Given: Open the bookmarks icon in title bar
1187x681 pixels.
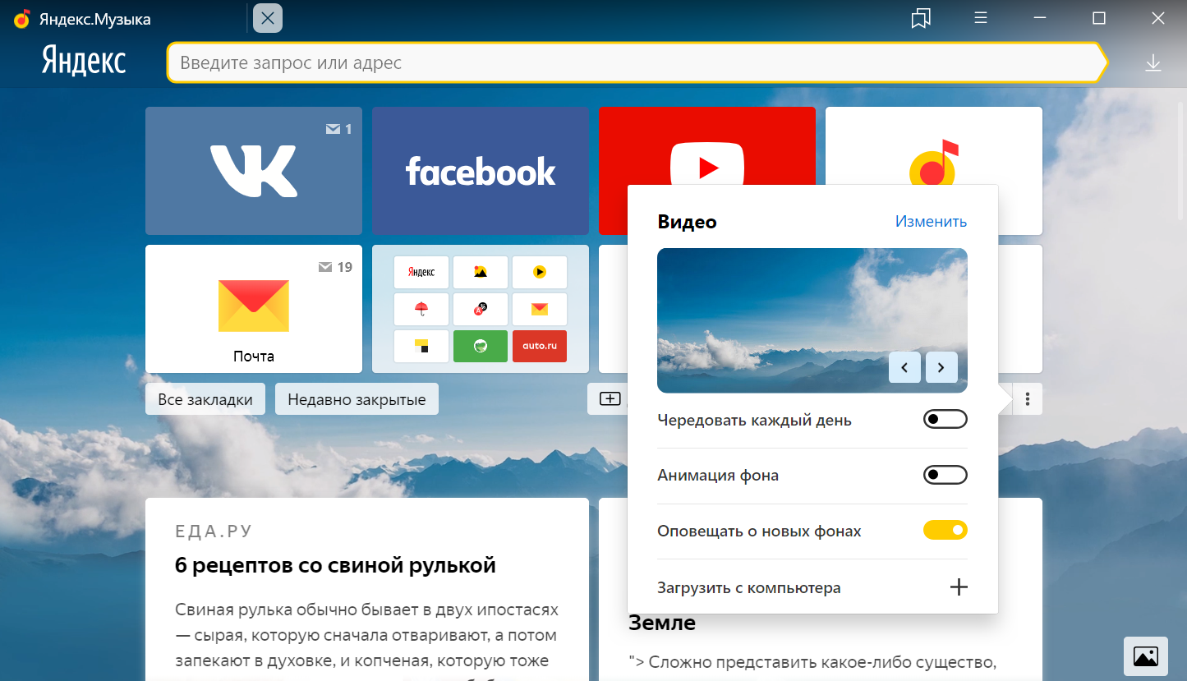Looking at the screenshot, I should tap(921, 18).
